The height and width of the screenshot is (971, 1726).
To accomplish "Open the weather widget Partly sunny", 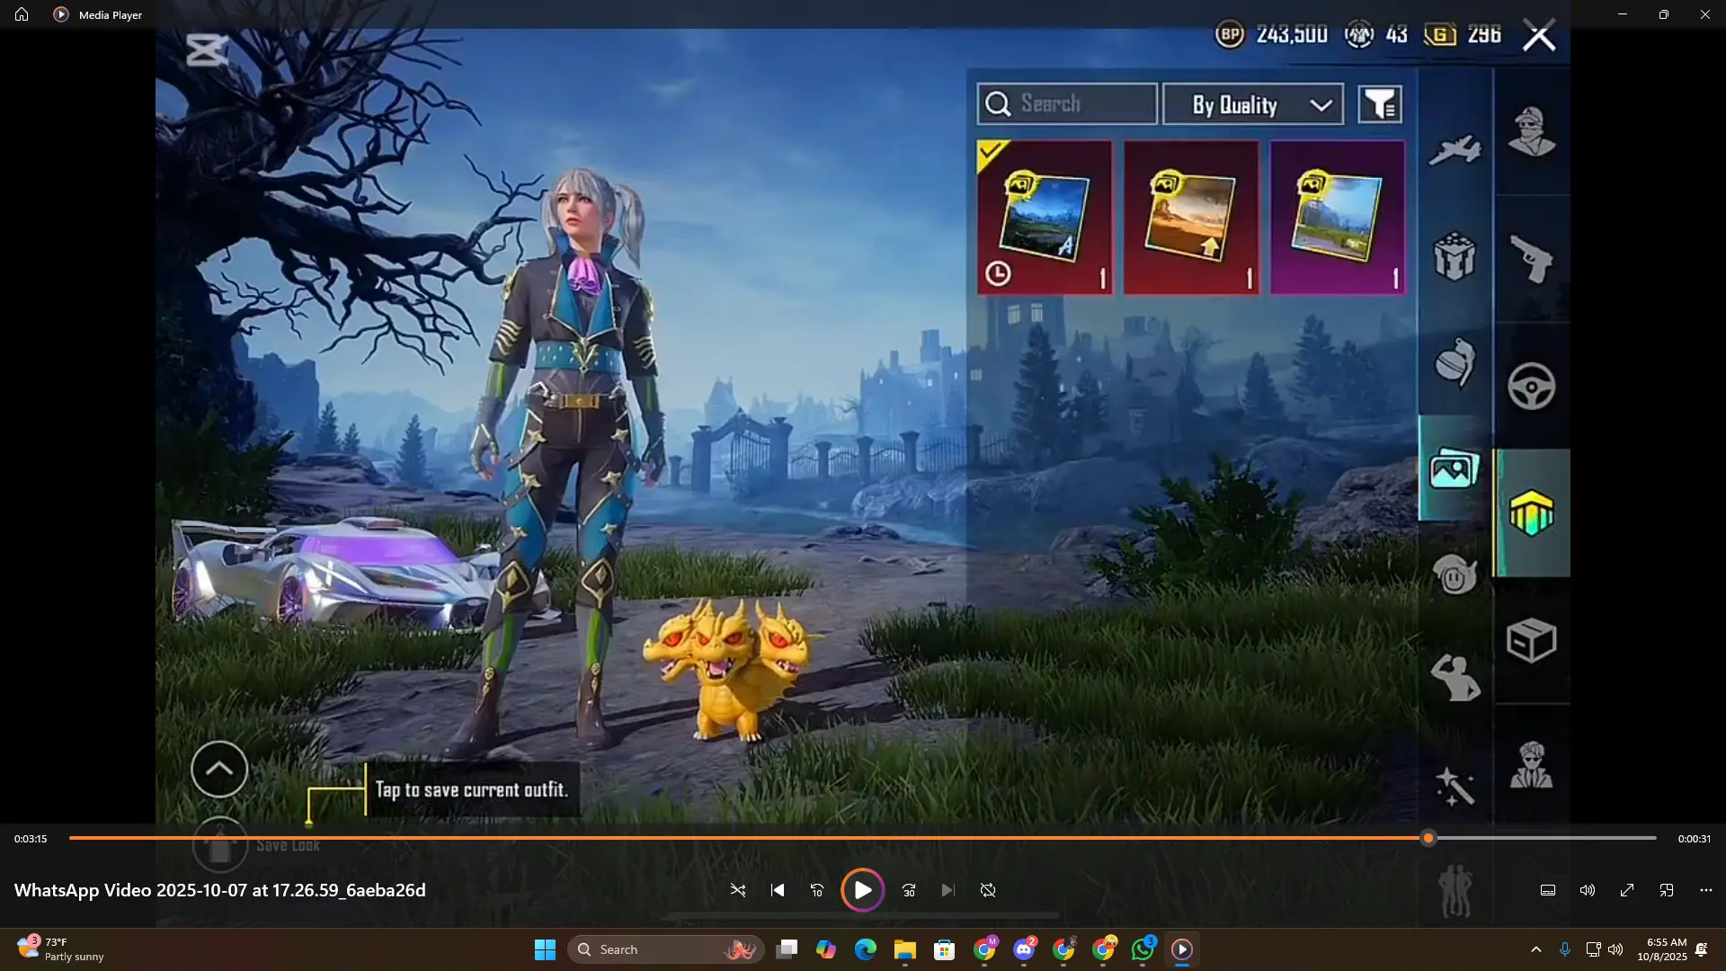I will pyautogui.click(x=61, y=949).
